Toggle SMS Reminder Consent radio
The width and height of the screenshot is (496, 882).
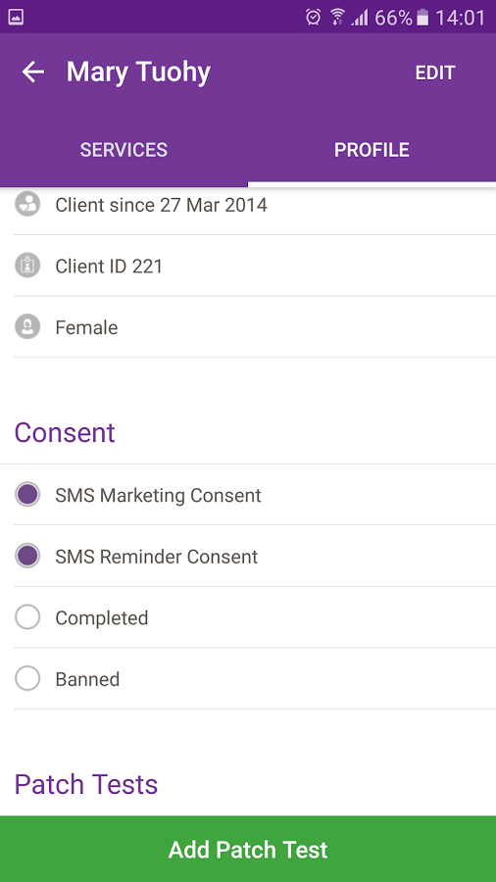pyautogui.click(x=27, y=557)
